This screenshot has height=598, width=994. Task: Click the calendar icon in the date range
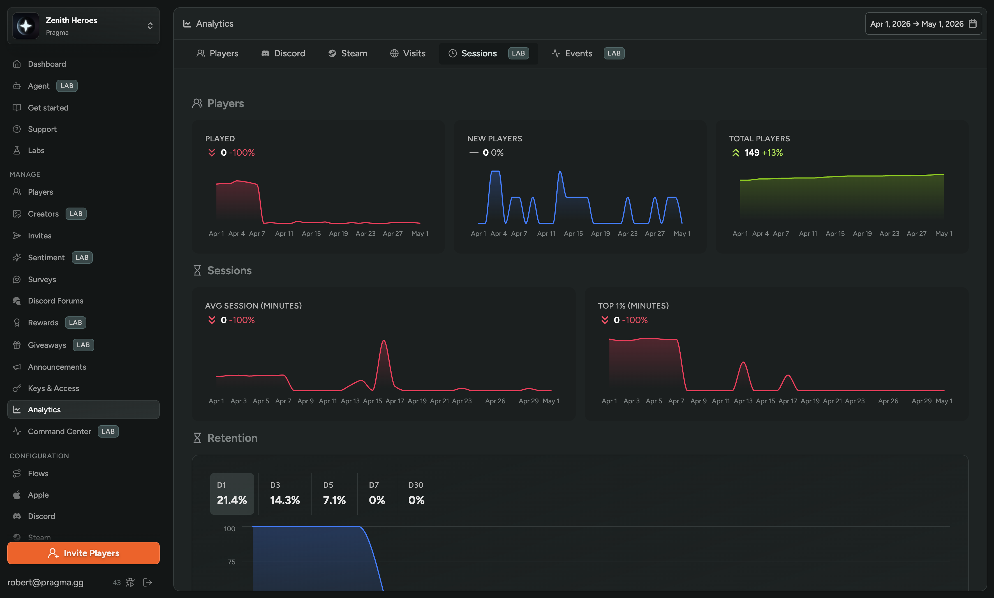click(x=972, y=24)
